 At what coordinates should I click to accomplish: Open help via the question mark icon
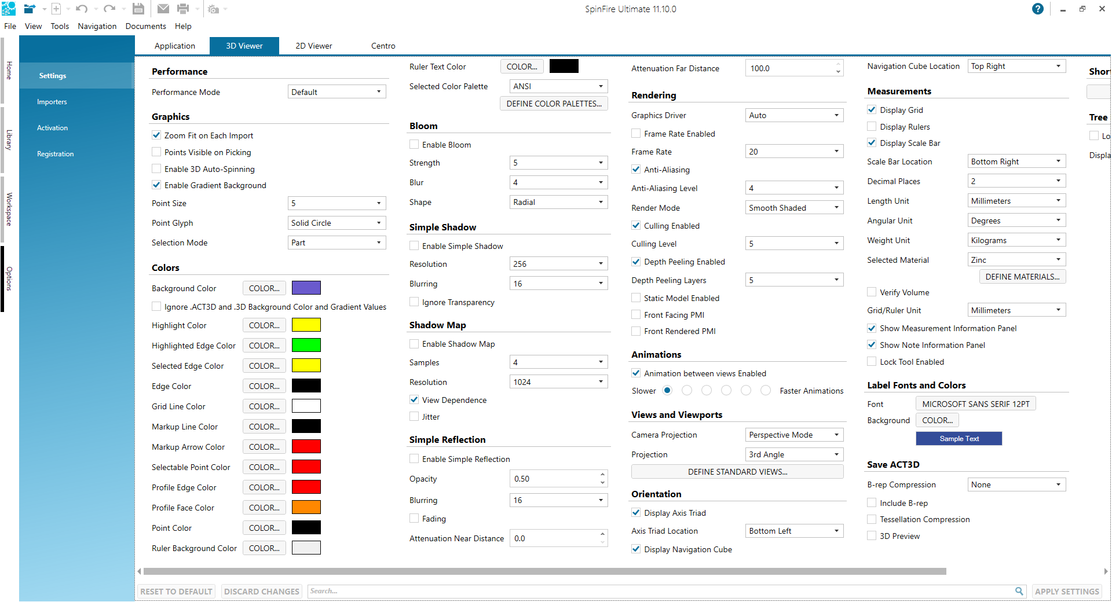pyautogui.click(x=1037, y=9)
